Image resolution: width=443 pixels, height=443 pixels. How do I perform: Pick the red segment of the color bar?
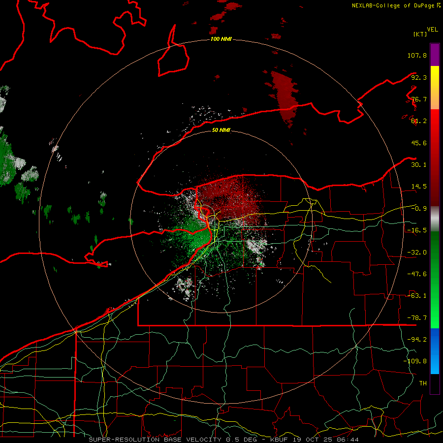tap(435, 158)
